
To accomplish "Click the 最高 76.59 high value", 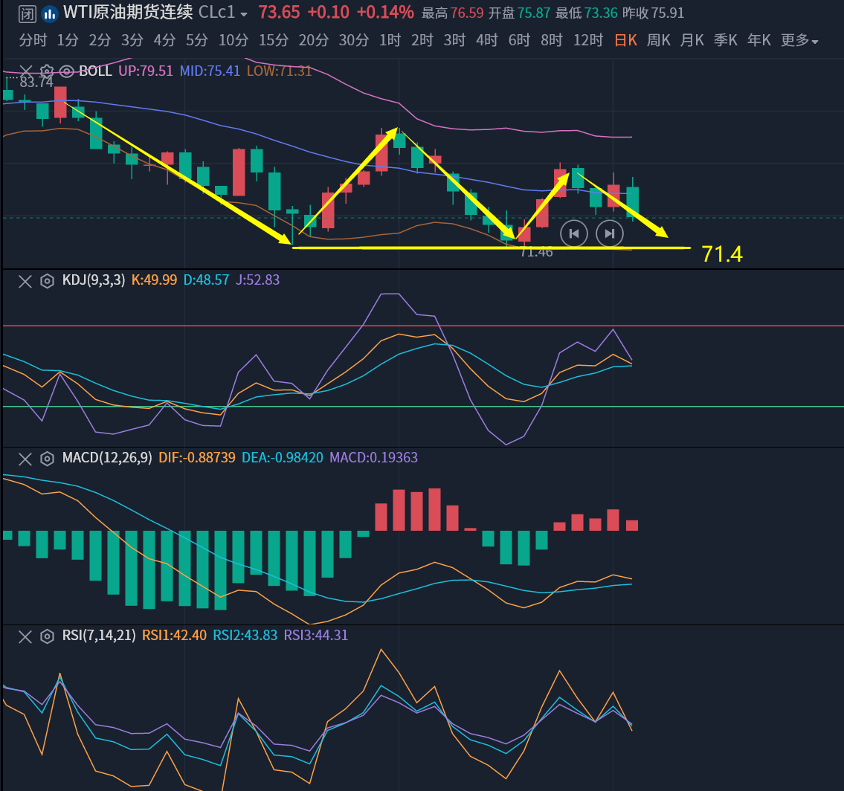I will (x=452, y=13).
